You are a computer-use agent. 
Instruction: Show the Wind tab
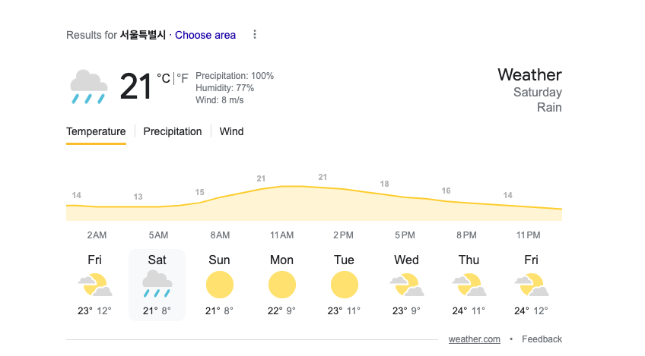tap(231, 131)
